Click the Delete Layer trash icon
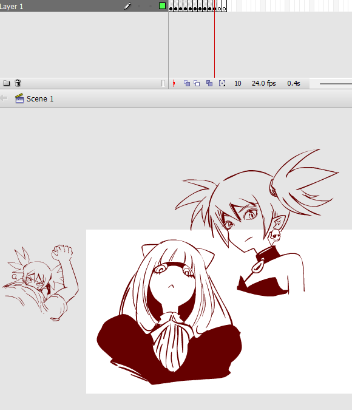Image resolution: width=352 pixels, height=410 pixels. point(18,83)
